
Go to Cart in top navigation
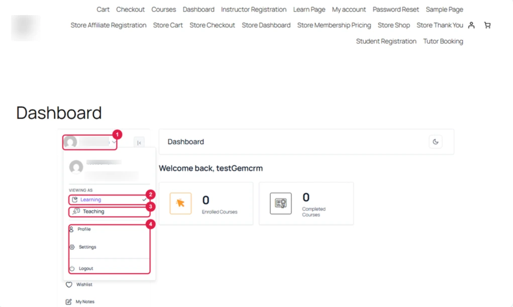tap(103, 10)
